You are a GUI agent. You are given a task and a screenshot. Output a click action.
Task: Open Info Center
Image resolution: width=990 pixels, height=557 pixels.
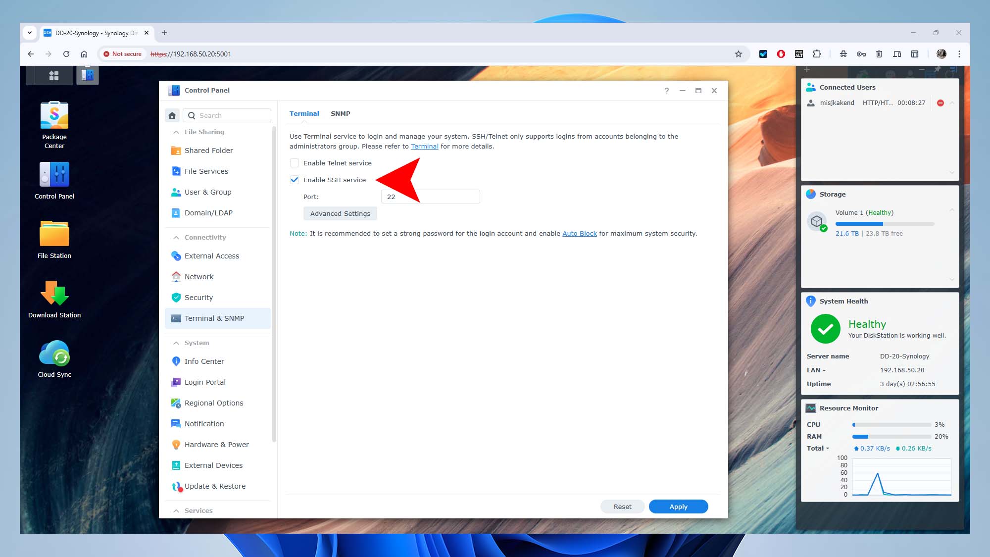tap(218, 361)
